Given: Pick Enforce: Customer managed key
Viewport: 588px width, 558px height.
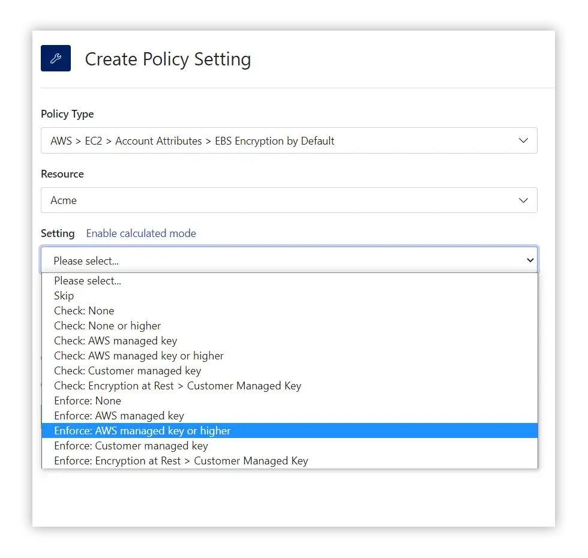Looking at the screenshot, I should pyautogui.click(x=289, y=445).
